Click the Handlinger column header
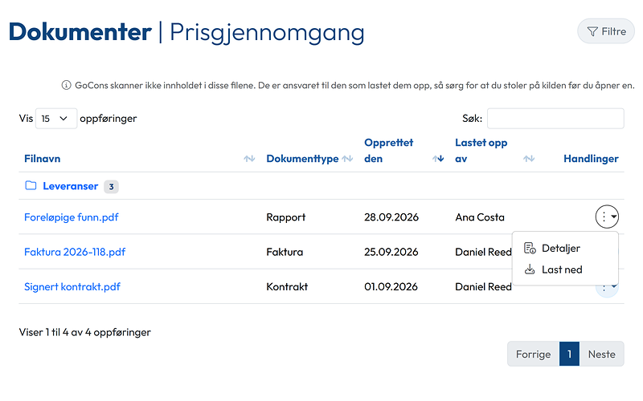The width and height of the screenshot is (643, 401). (x=591, y=158)
